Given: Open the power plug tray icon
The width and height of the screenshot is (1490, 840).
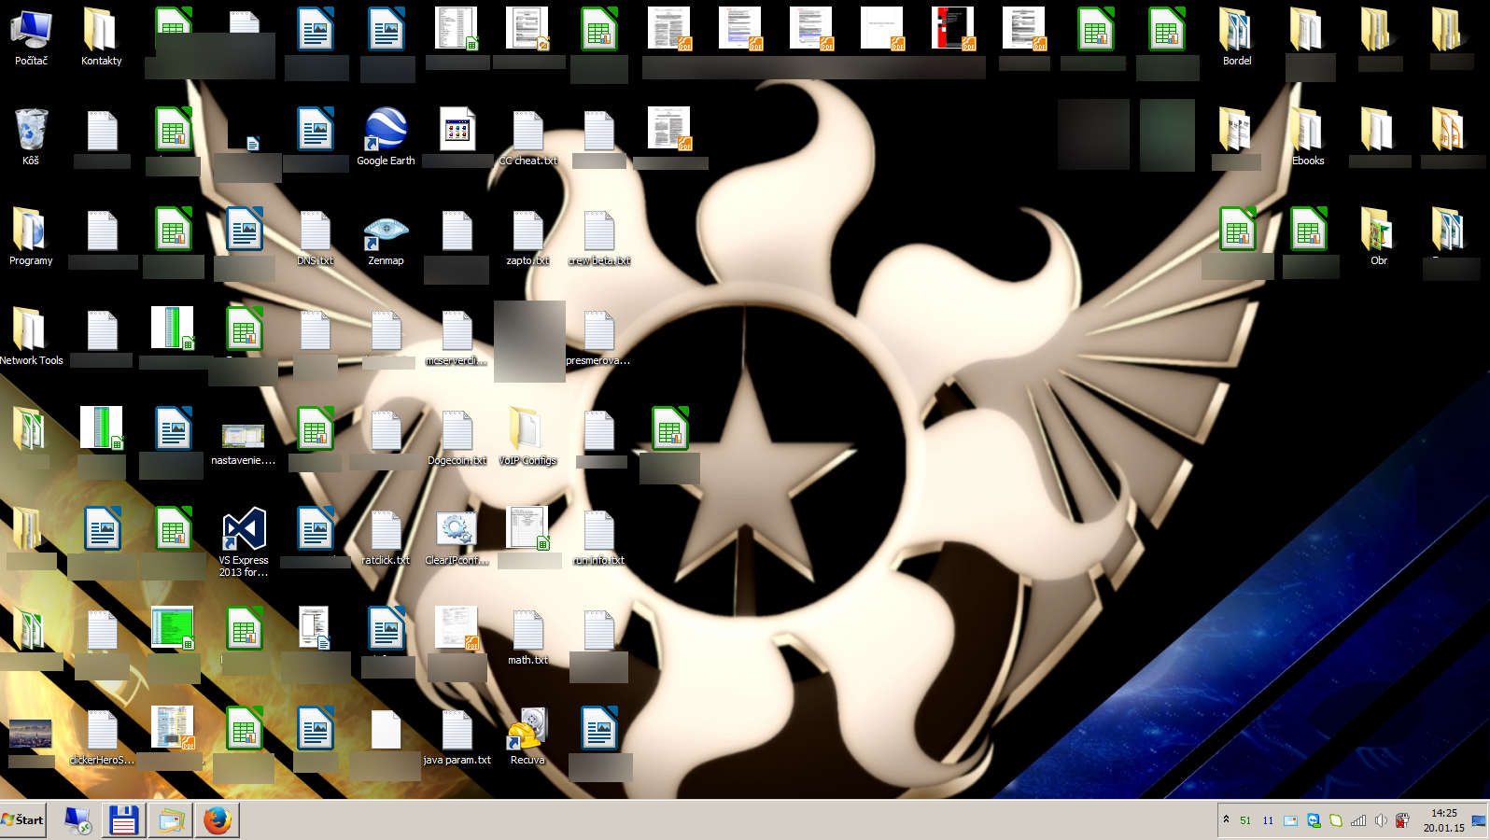Looking at the screenshot, I should point(1402,820).
